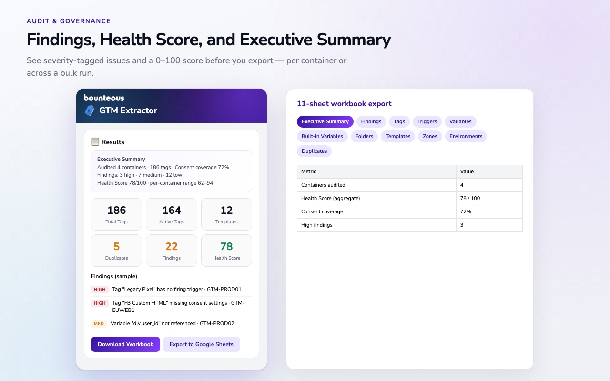Click the Containers audited value 4
610x381 pixels.
click(x=489, y=185)
